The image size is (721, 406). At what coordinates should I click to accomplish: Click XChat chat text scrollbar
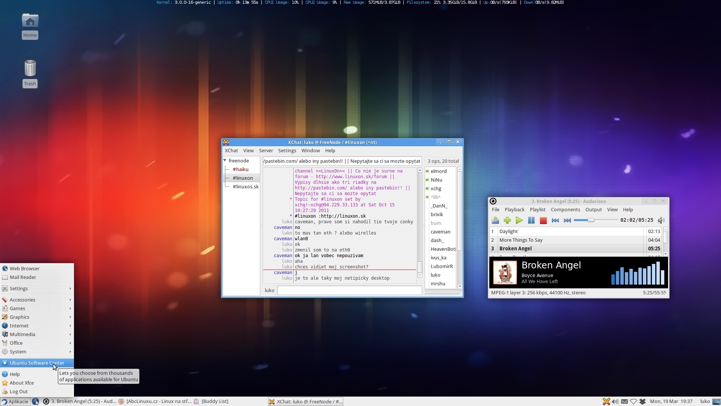click(420, 268)
